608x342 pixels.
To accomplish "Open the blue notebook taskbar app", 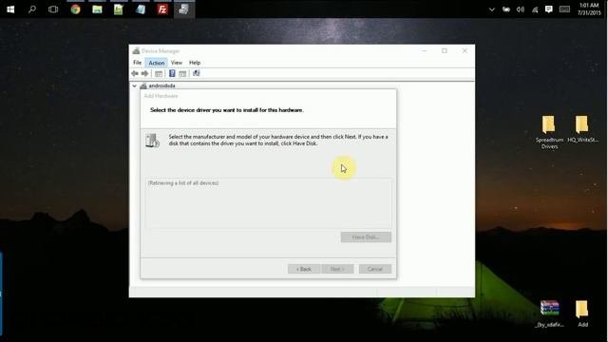I will coord(141,9).
